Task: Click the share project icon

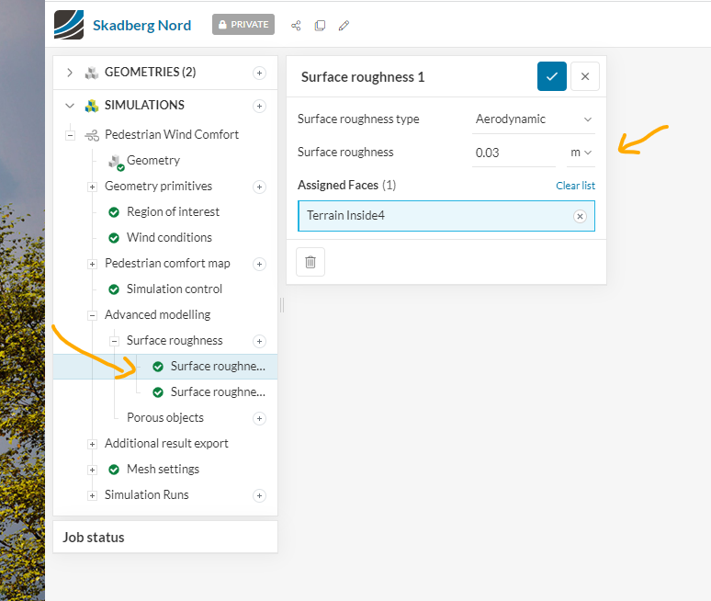Action: click(296, 25)
